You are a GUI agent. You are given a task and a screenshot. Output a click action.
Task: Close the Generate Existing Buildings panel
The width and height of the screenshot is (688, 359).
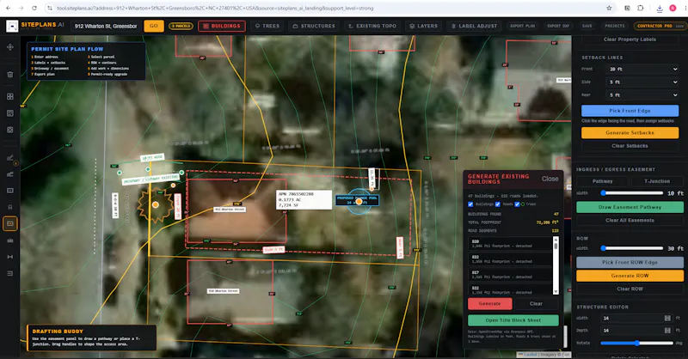[550, 179]
